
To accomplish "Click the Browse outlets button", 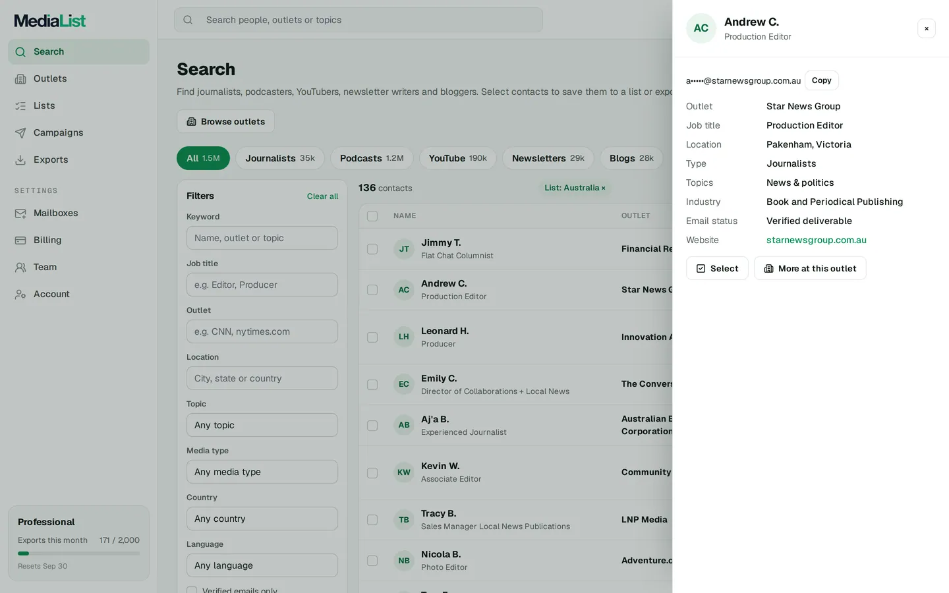I will tap(225, 121).
